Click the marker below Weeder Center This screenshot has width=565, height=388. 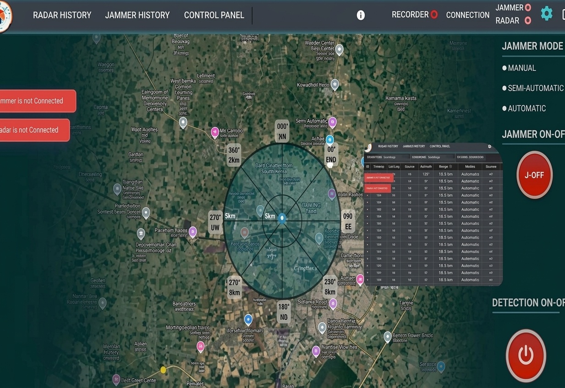339,50
